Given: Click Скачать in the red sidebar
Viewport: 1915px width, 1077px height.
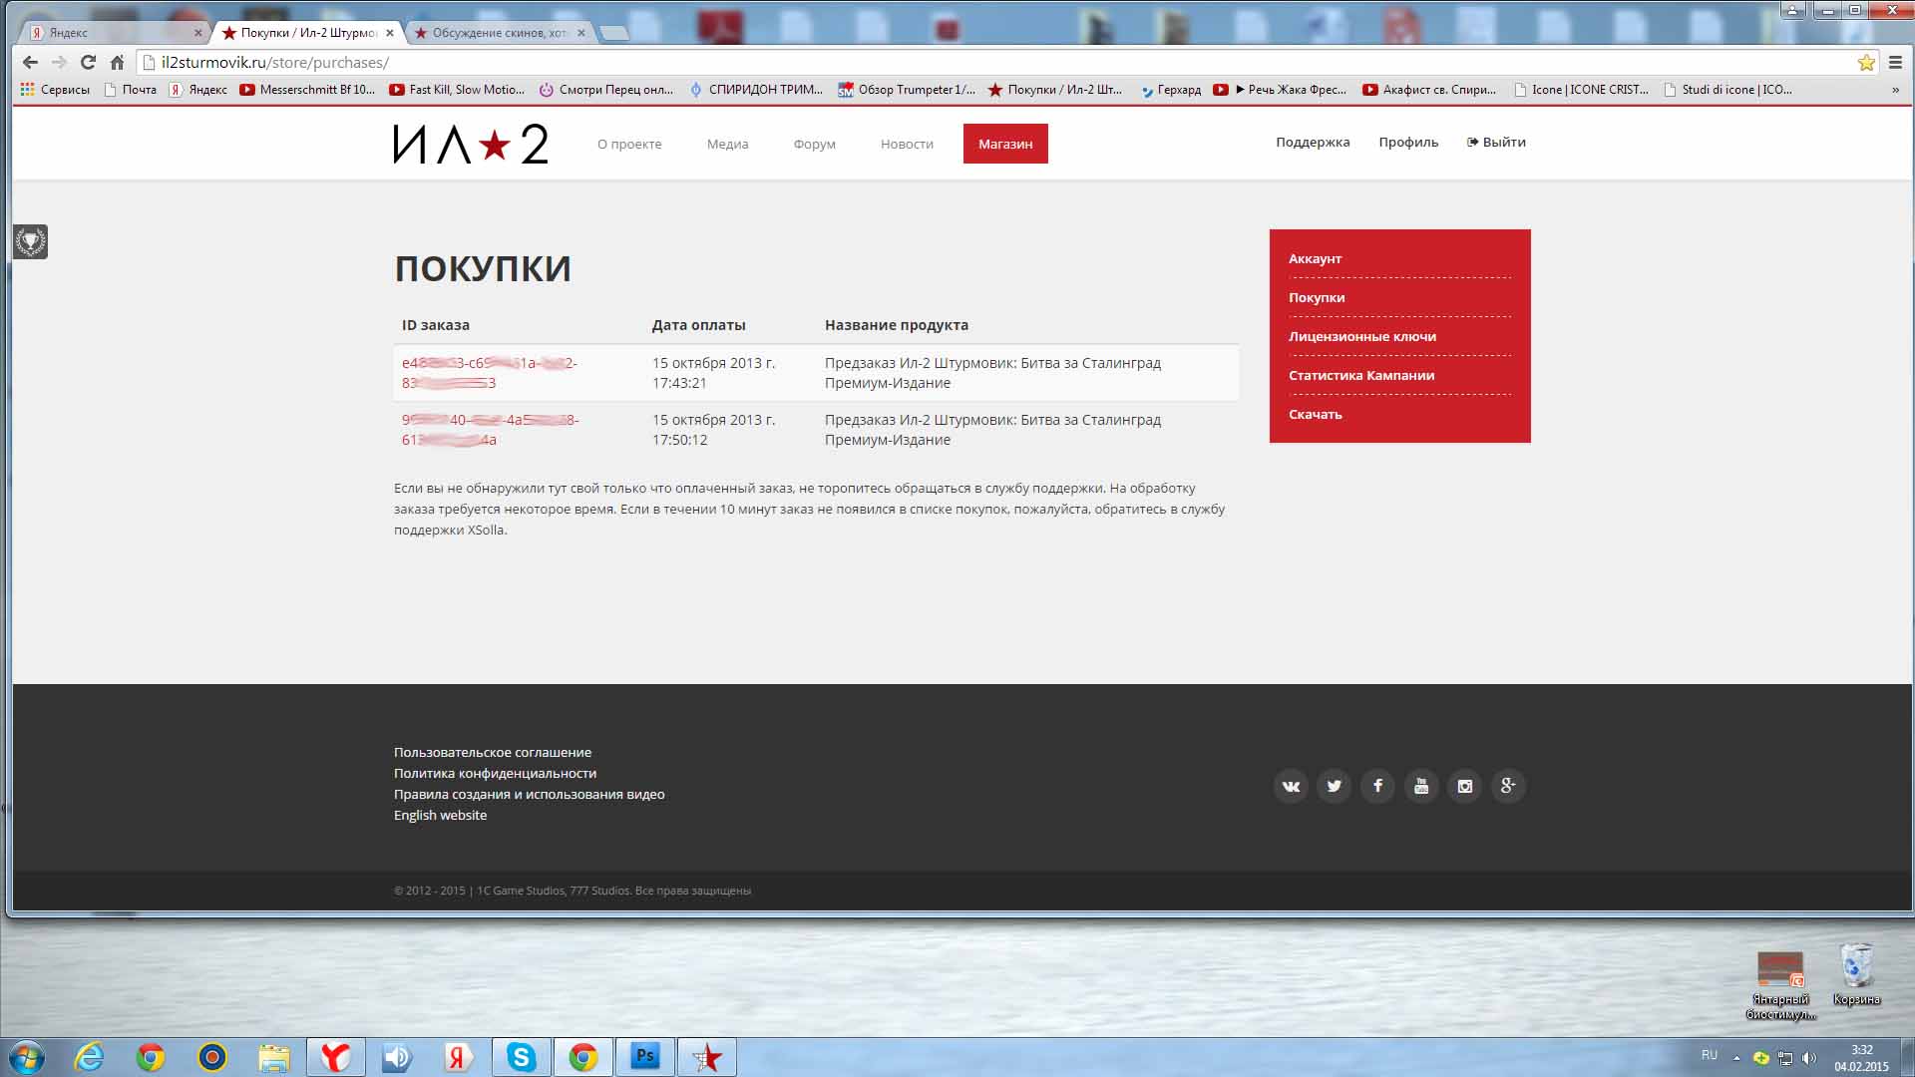Looking at the screenshot, I should tap(1315, 414).
